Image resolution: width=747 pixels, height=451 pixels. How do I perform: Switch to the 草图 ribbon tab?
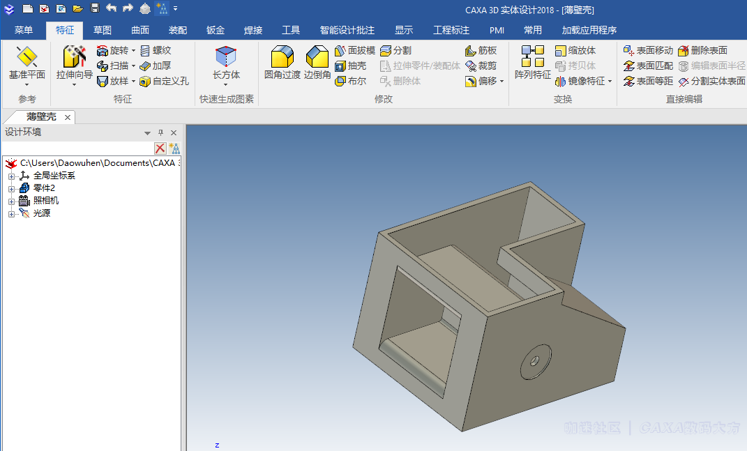point(103,30)
